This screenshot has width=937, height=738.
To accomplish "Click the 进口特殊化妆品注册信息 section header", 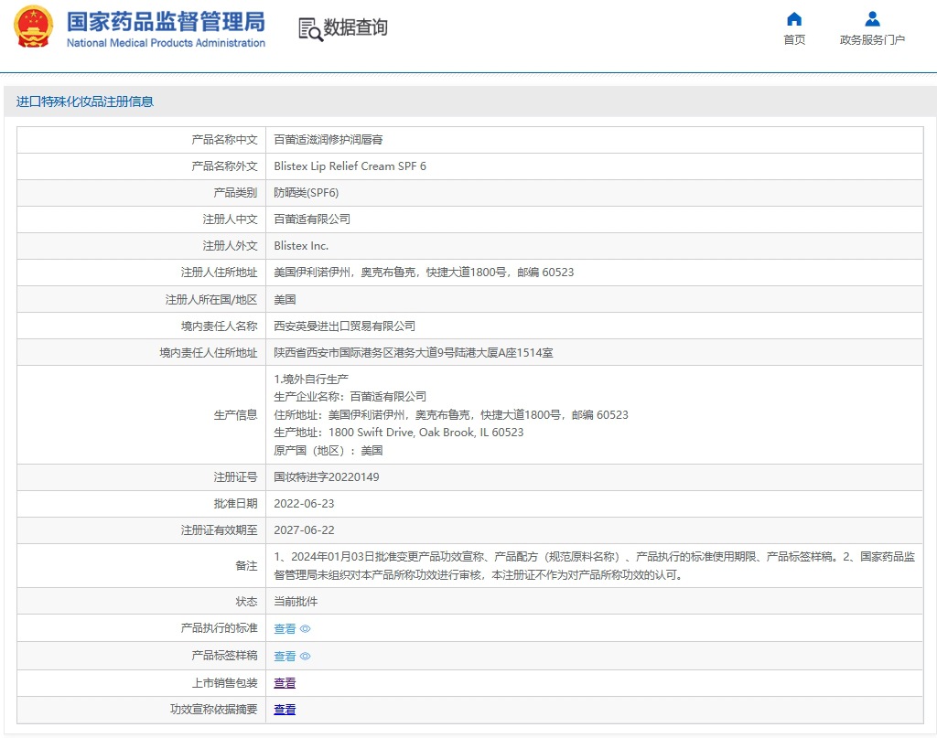I will [85, 102].
